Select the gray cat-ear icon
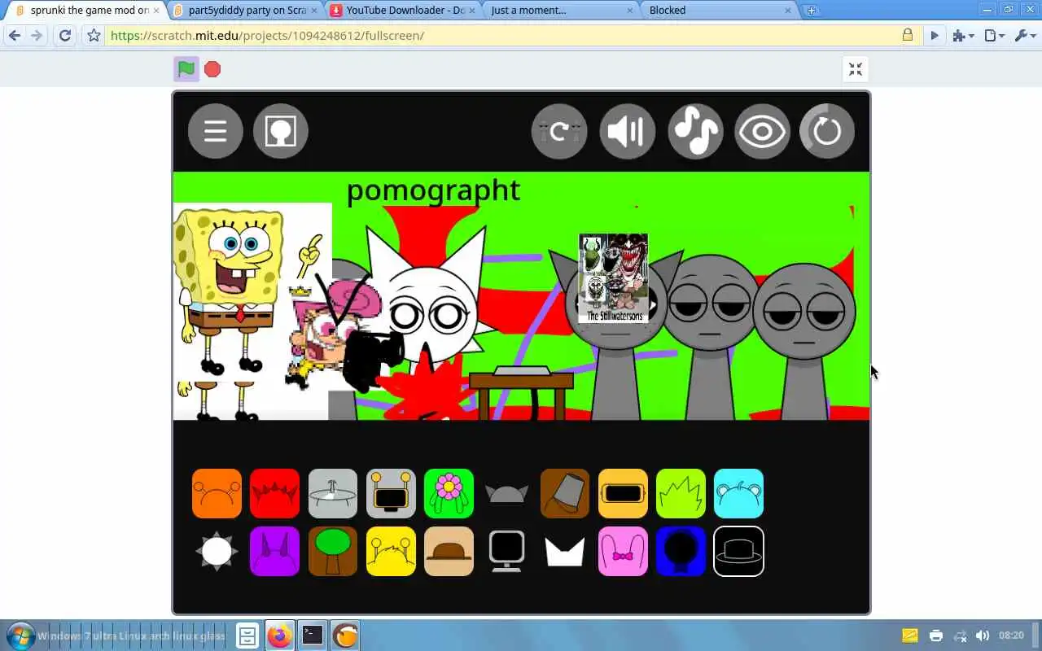The height and width of the screenshot is (651, 1042). [x=506, y=493]
